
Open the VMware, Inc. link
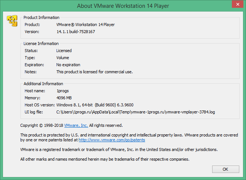coord(76,125)
